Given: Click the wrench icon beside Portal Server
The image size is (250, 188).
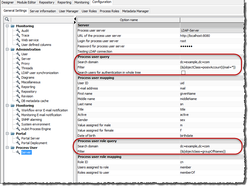Looking at the screenshot, I should 18,138.
